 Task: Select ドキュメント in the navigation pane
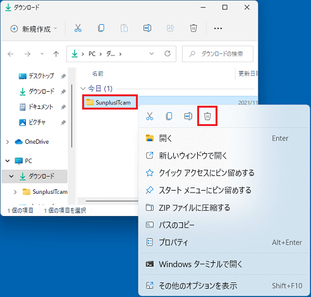(x=36, y=107)
